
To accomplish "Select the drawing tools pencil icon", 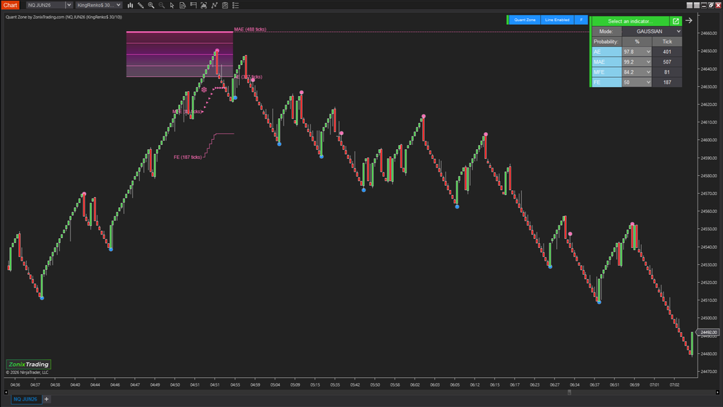I will [141, 5].
